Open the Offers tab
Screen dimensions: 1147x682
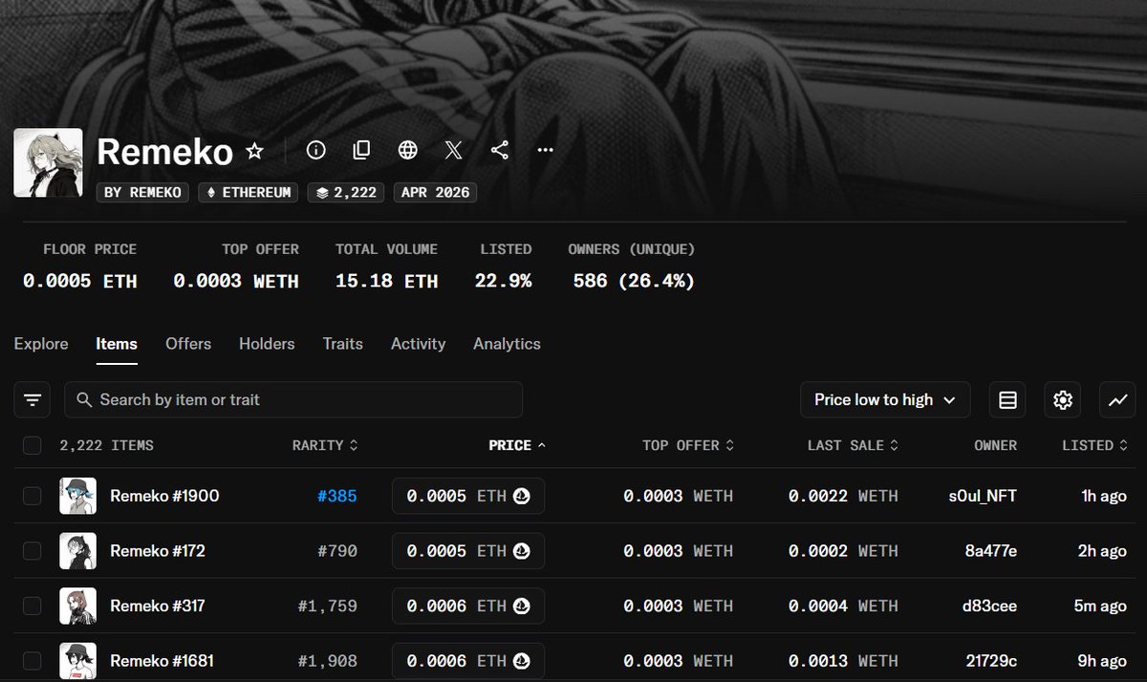tap(188, 344)
